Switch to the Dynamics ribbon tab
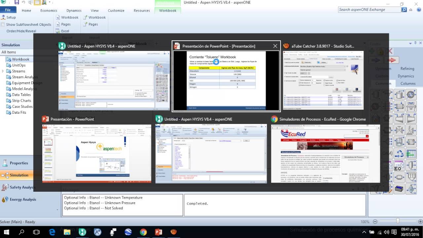The width and height of the screenshot is (423, 238). tap(74, 11)
